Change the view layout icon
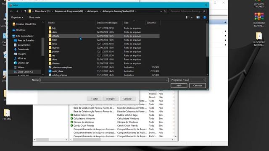Screen dimensions: 269x151 coord(188,17)
